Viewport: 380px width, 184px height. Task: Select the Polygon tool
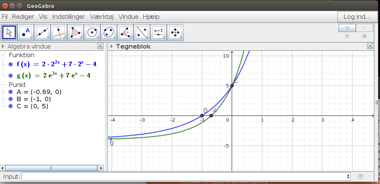pos(75,32)
